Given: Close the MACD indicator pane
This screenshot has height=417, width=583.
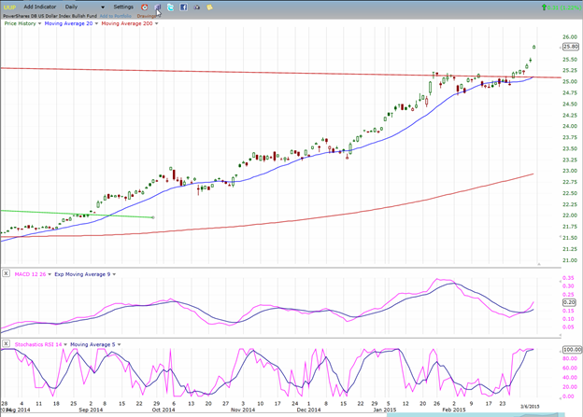Looking at the screenshot, I should pos(6,272).
